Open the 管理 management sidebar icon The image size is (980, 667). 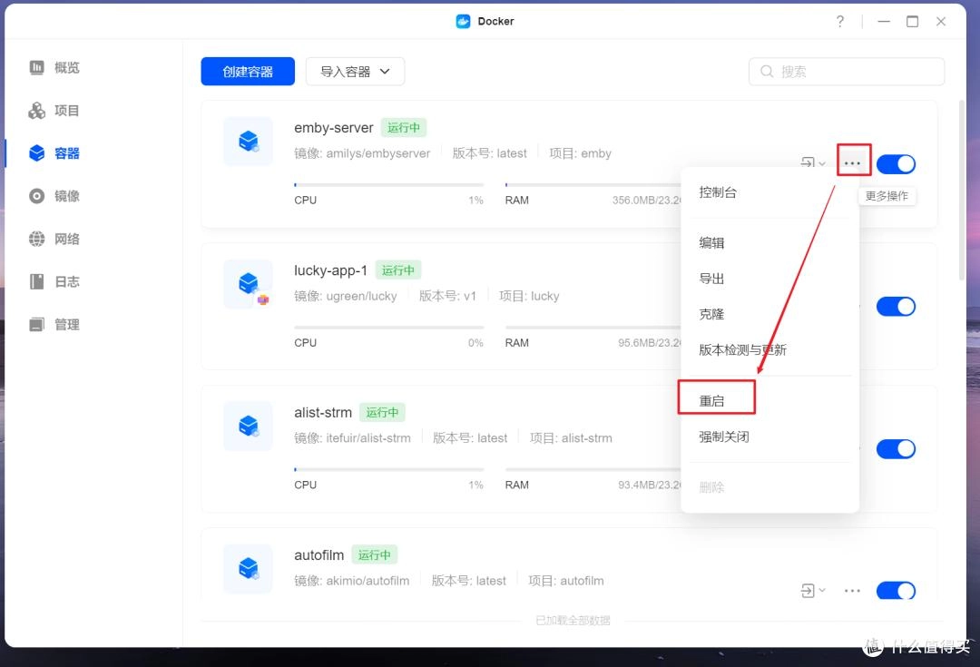[37, 325]
